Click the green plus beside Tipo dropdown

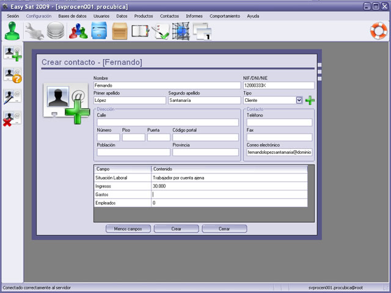point(310,100)
